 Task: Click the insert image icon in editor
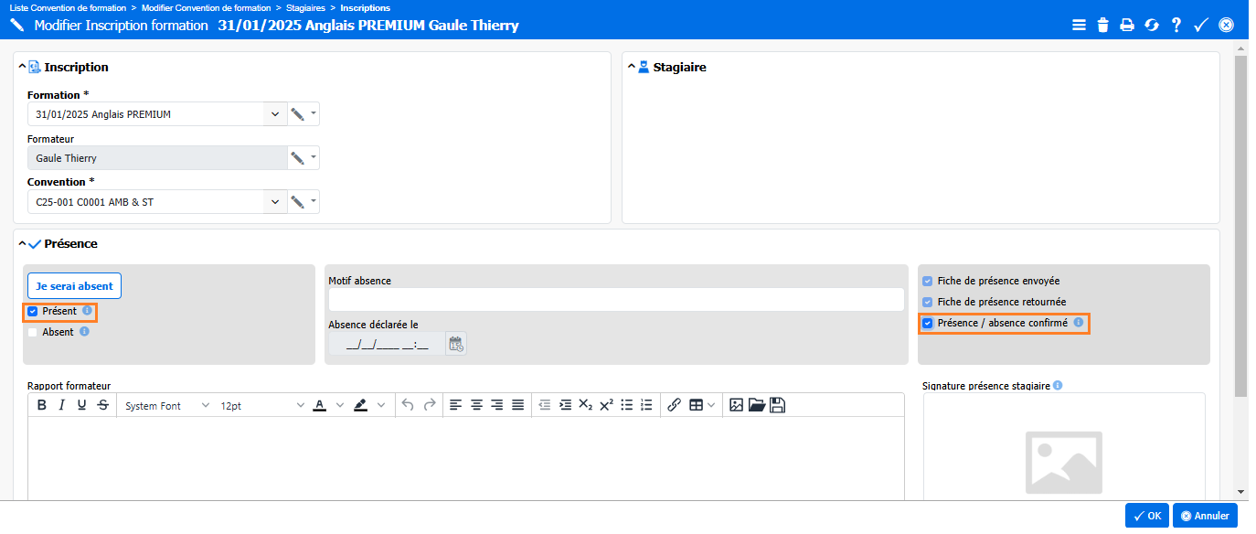pyautogui.click(x=736, y=405)
